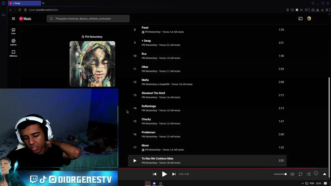The image size is (331, 186).
Task: Open the Início sidebar section
Action: [x=13, y=31]
